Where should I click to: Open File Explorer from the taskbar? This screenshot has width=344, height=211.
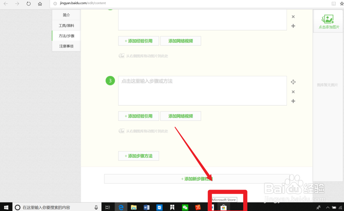pos(133,207)
